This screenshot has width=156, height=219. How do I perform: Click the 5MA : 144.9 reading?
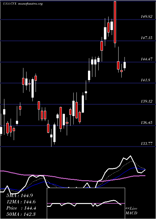tap(19, 196)
